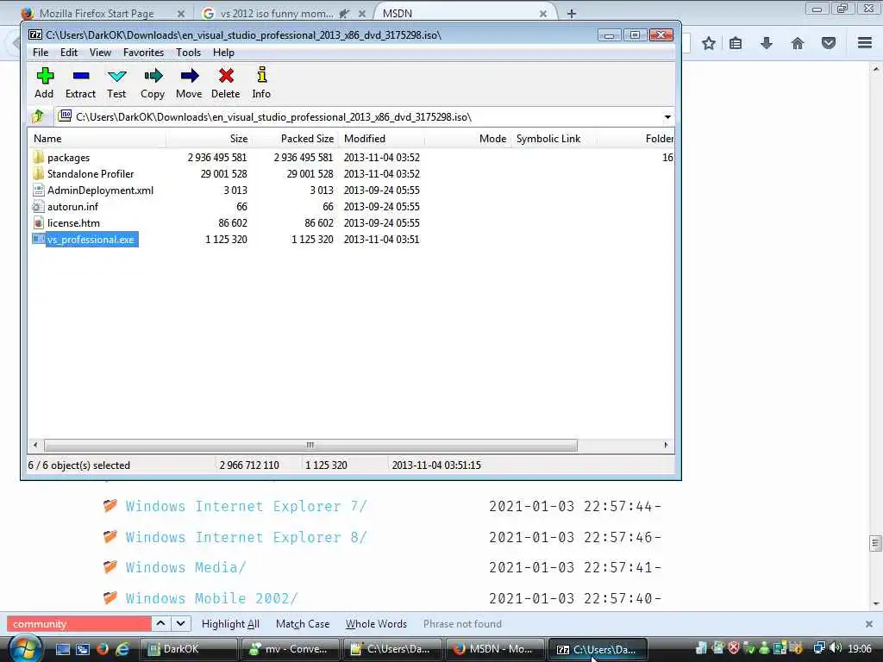Image resolution: width=883 pixels, height=662 pixels.
Task: Click the find bar field containing community
Action: tap(78, 624)
